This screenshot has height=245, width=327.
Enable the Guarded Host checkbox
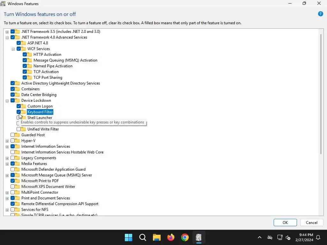[12, 135]
